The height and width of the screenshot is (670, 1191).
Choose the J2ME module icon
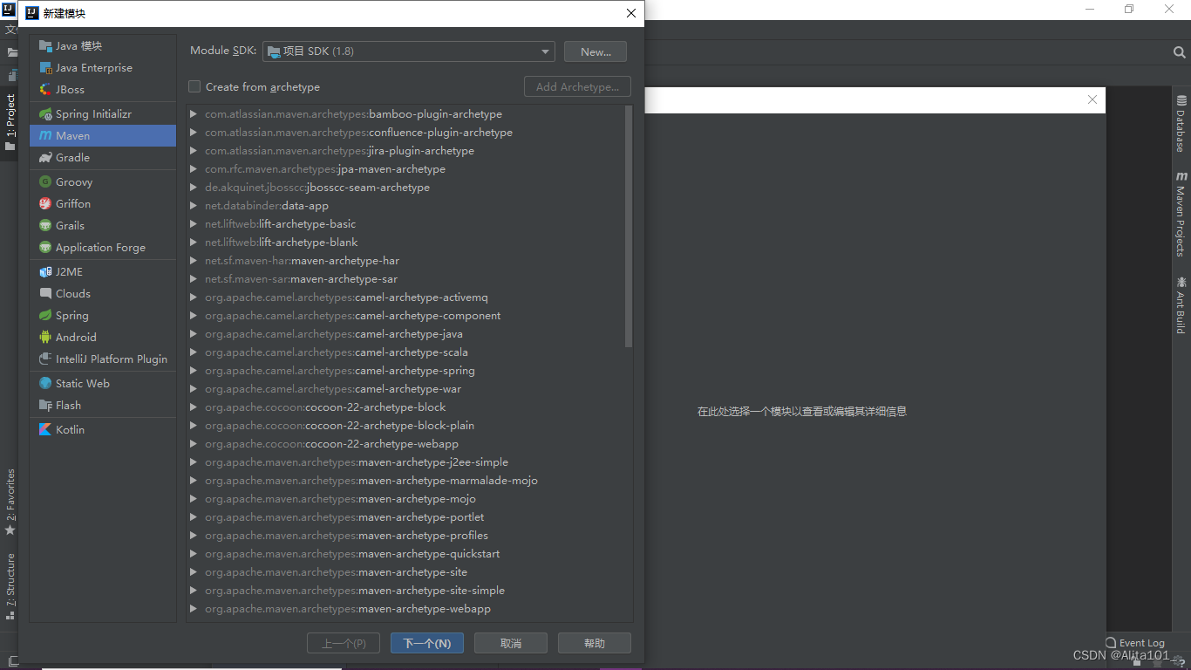pos(45,272)
